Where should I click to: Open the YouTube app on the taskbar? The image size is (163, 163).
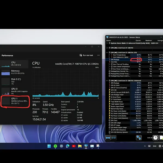(74, 146)
